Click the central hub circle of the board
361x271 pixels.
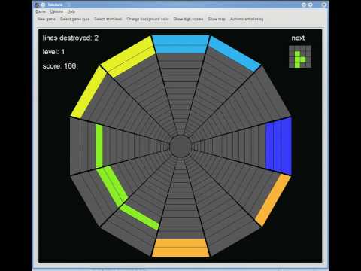180,146
